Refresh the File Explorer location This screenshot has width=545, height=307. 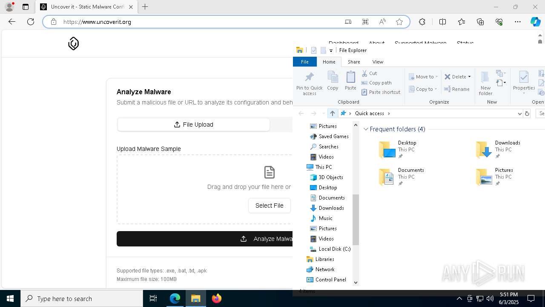click(x=527, y=113)
